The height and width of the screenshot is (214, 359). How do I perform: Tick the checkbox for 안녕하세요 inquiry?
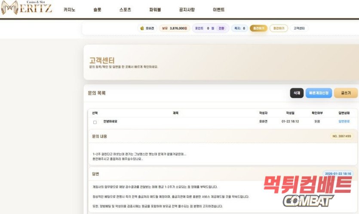95,122
